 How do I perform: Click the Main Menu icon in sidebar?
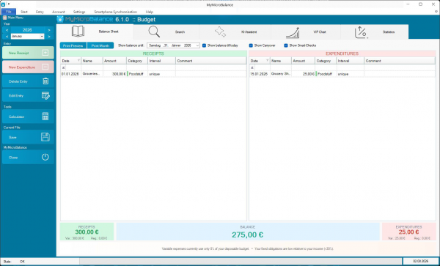coord(5,18)
